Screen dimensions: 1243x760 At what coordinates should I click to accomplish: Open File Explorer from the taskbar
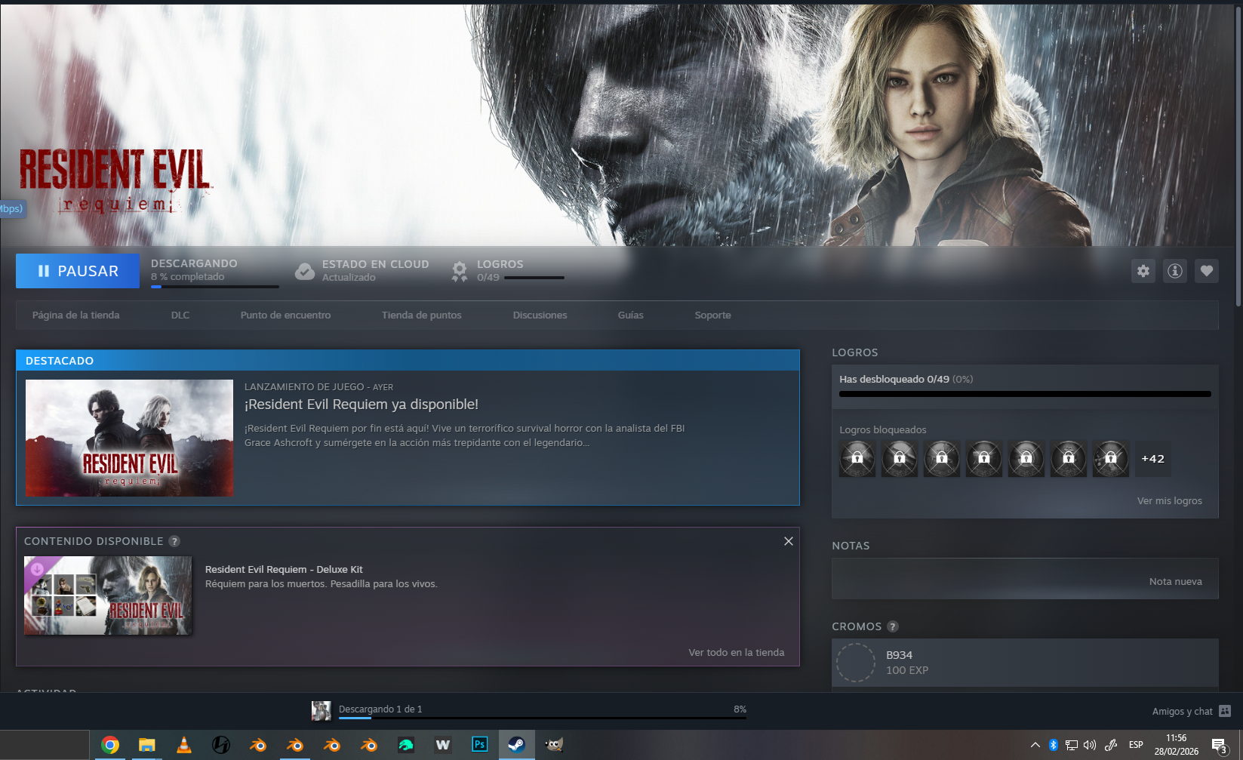pyautogui.click(x=146, y=746)
